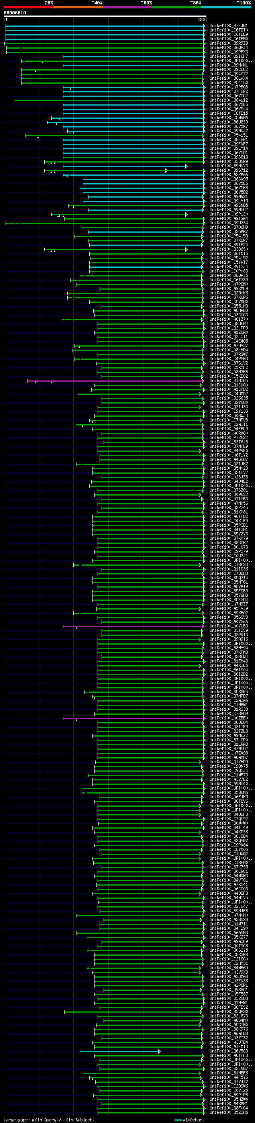Select the UniRef100_P54153 label
The image size is (255, 1123).
[229, 236]
